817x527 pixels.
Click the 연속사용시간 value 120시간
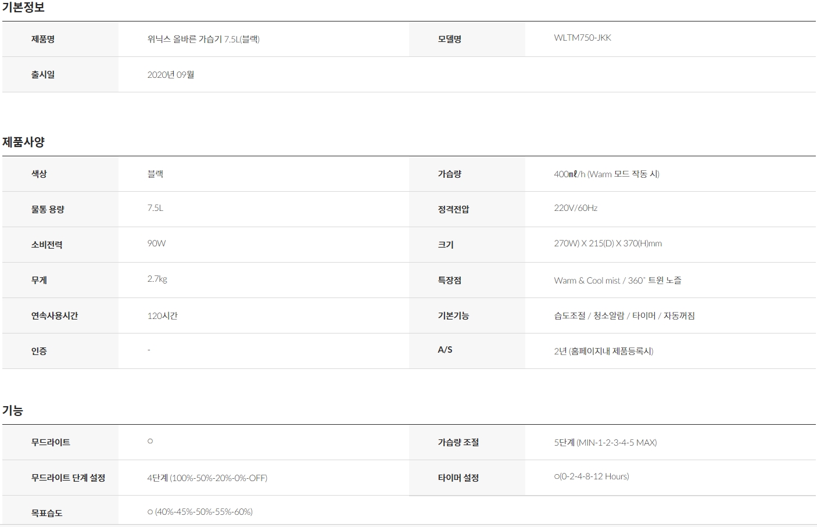point(163,316)
